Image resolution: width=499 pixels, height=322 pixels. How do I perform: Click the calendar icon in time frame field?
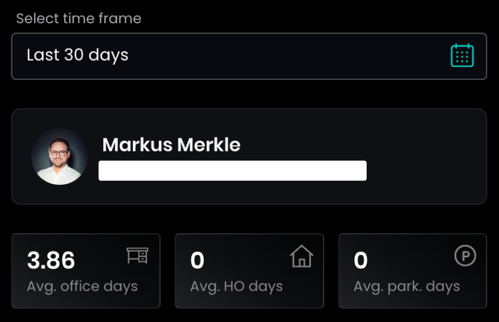462,56
